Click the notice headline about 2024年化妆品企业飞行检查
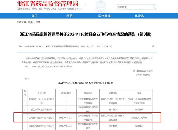The width and height of the screenshot is (178, 130). (x=86, y=34)
